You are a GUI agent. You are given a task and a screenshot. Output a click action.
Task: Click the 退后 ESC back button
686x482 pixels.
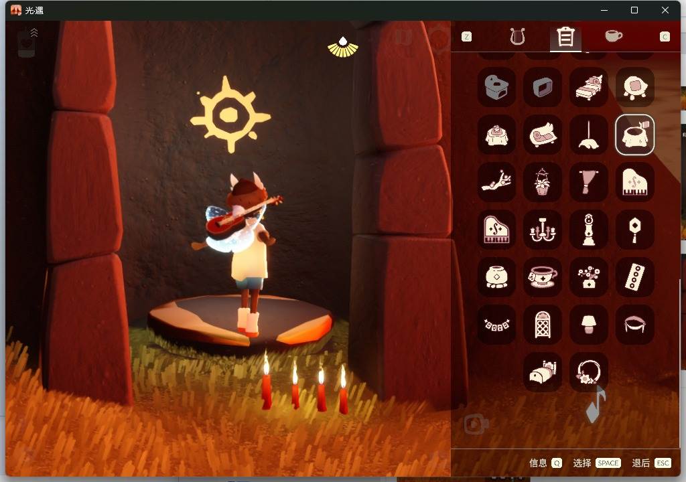click(651, 463)
